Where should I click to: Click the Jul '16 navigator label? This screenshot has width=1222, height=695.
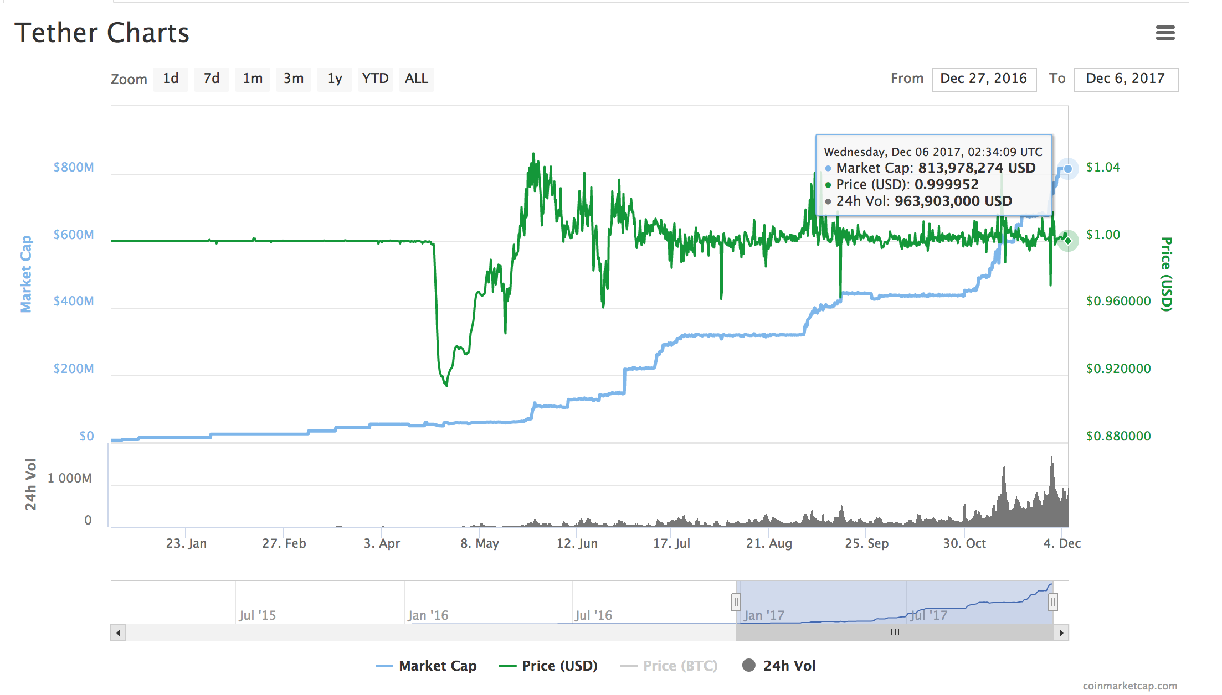[593, 615]
